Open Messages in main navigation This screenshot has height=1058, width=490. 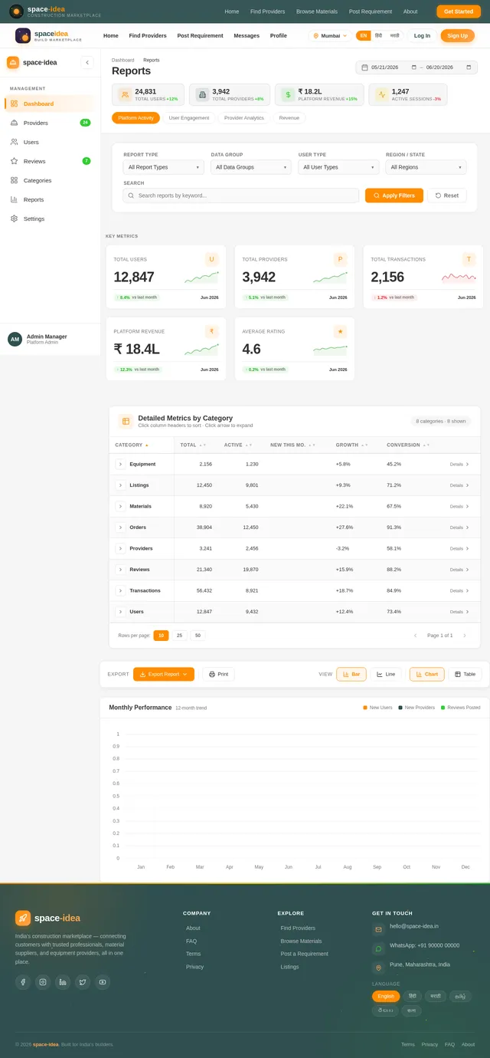[247, 35]
